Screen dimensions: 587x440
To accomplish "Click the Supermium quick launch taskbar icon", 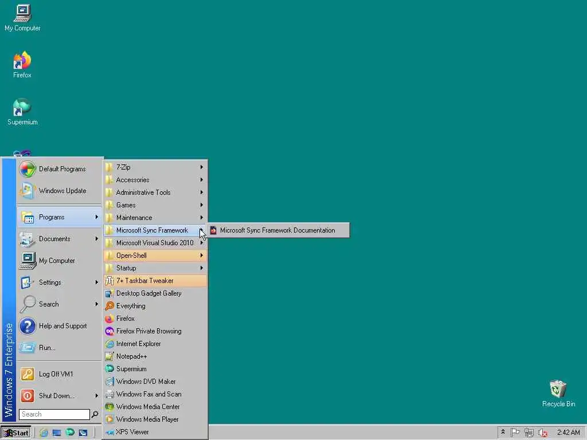I will click(70, 433).
